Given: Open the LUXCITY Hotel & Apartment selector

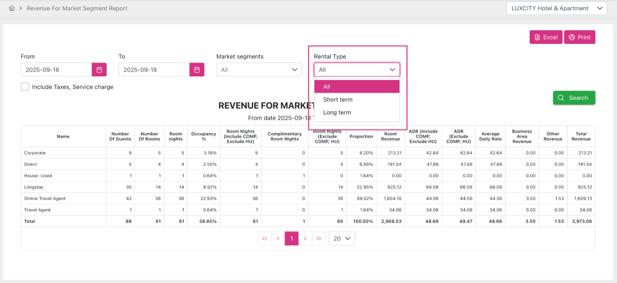Looking at the screenshot, I should (x=556, y=8).
